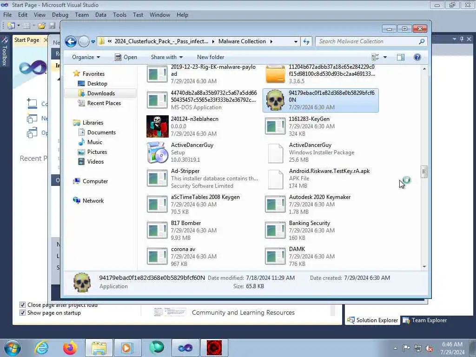Open the view options dropdown arrow

pos(385,57)
